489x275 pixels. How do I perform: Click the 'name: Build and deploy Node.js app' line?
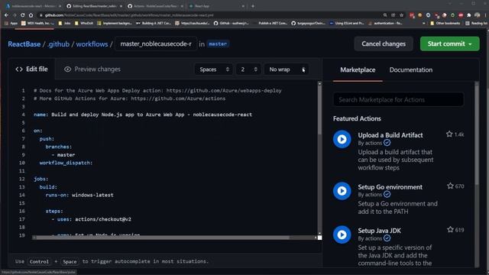pyautogui.click(x=143, y=115)
